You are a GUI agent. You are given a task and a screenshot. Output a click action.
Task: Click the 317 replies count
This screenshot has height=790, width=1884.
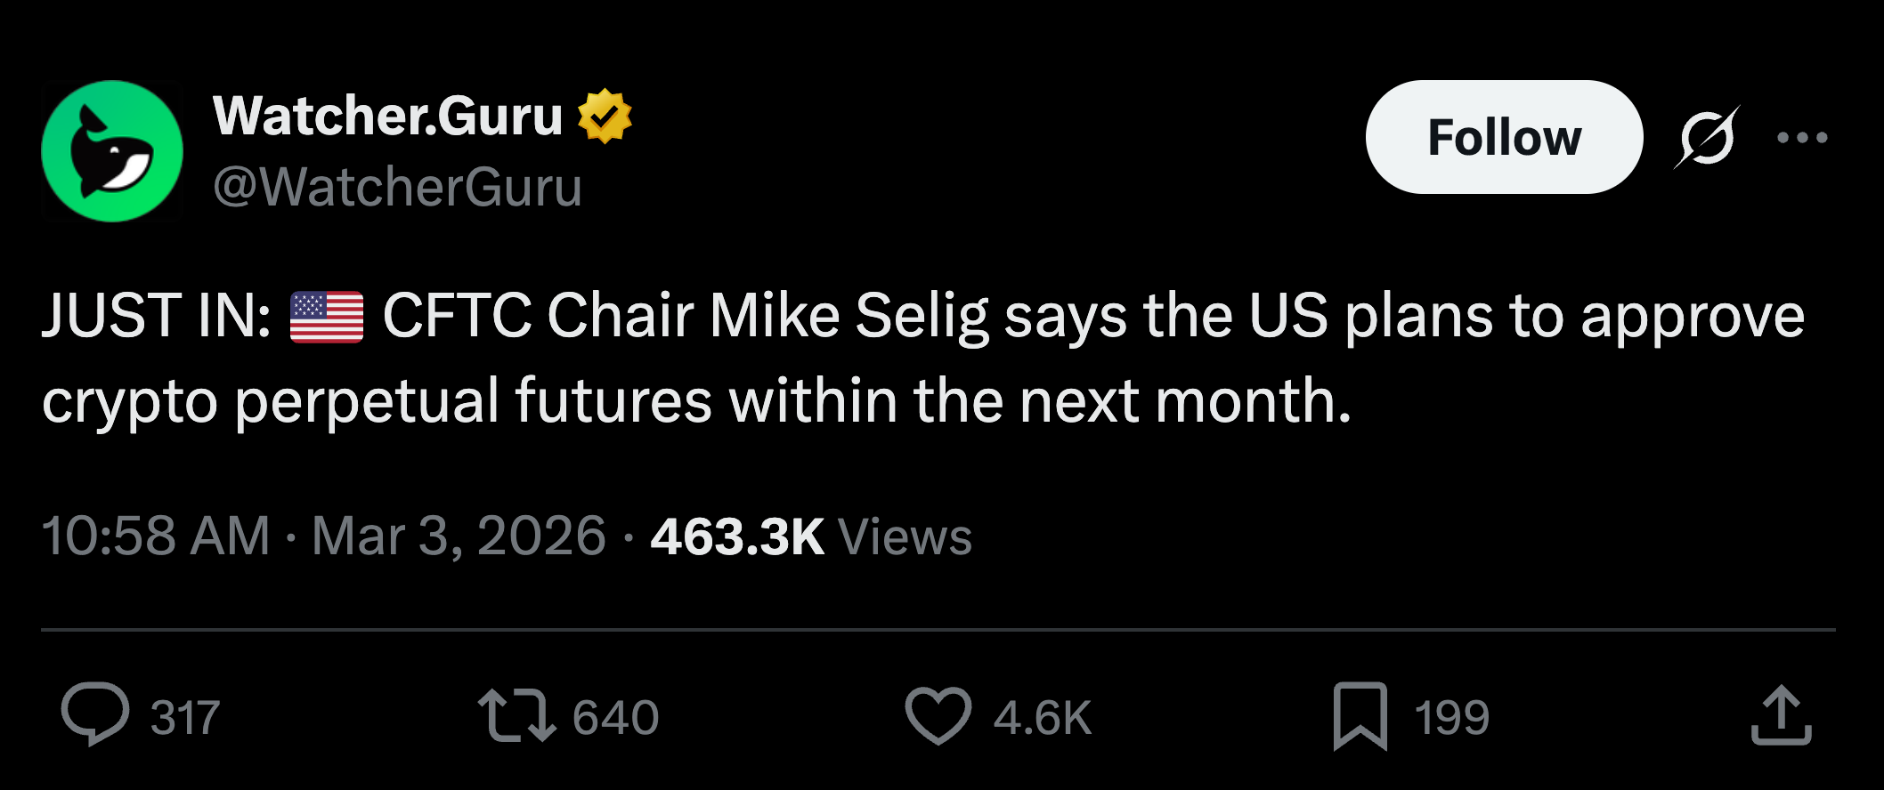184,717
